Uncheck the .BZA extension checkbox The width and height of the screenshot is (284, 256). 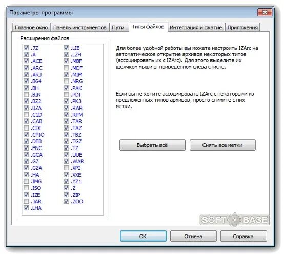(26, 108)
